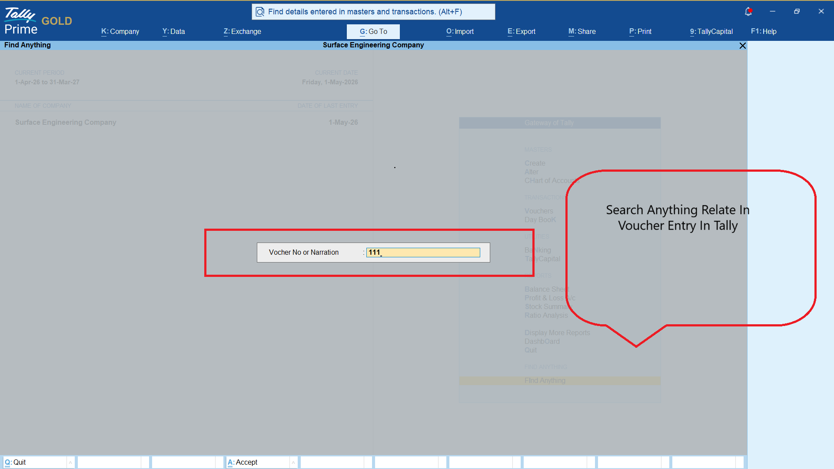Open Ratio Analysis report
The height and width of the screenshot is (469, 834).
[546, 316]
